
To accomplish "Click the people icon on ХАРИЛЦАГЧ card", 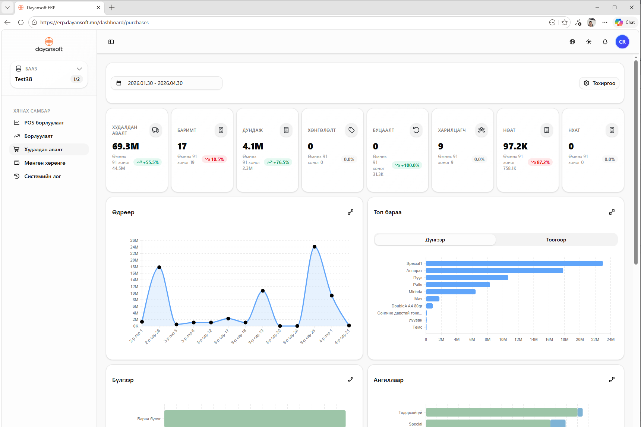I will pos(481,130).
